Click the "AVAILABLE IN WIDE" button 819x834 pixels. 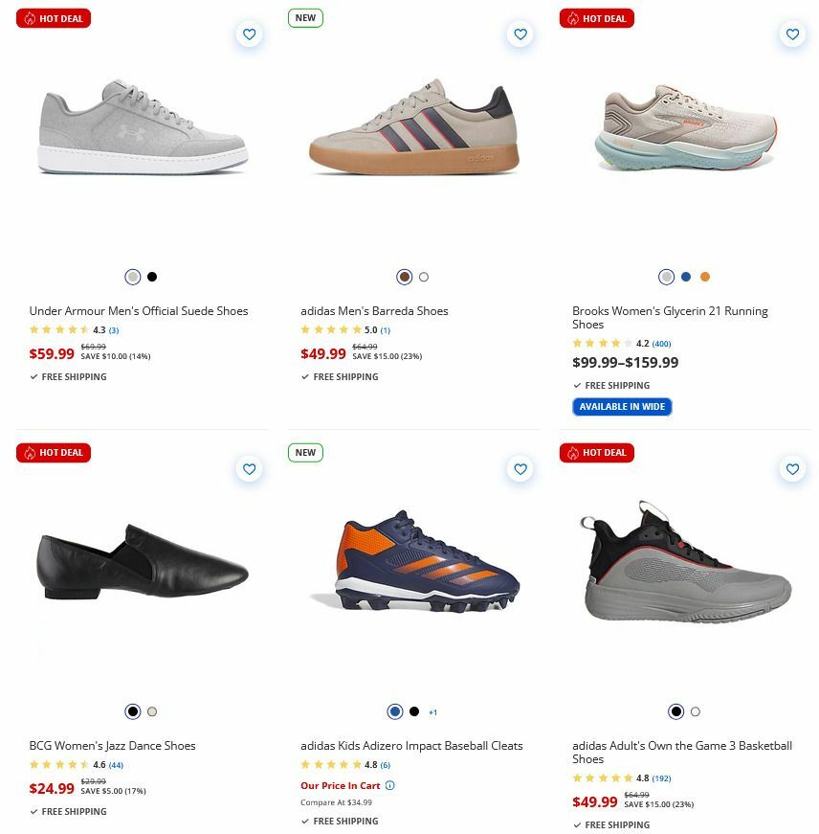(x=622, y=406)
